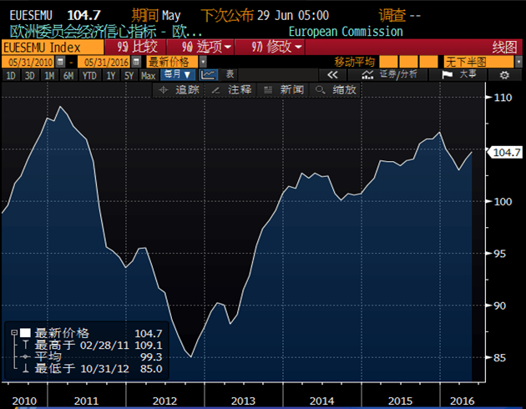Click the line chart type icon
The image size is (526, 409).
point(209,75)
